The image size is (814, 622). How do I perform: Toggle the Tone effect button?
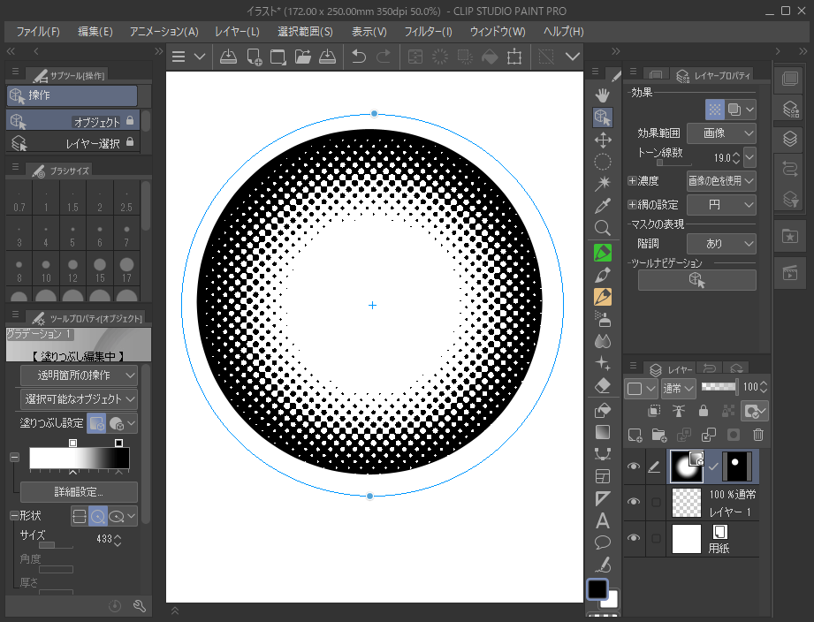715,110
